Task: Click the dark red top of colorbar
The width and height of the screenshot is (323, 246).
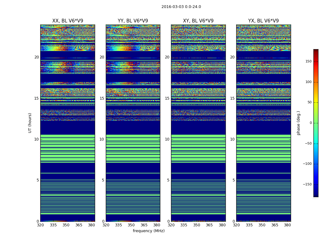Action: pos(316,51)
